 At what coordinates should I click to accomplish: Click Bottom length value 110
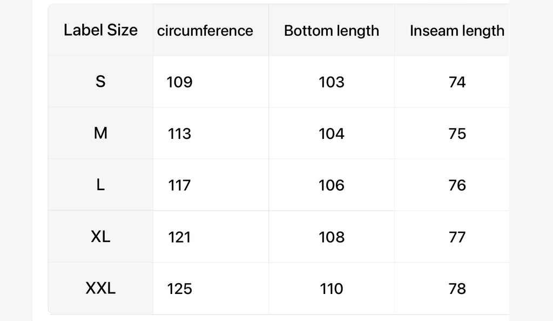click(x=332, y=289)
